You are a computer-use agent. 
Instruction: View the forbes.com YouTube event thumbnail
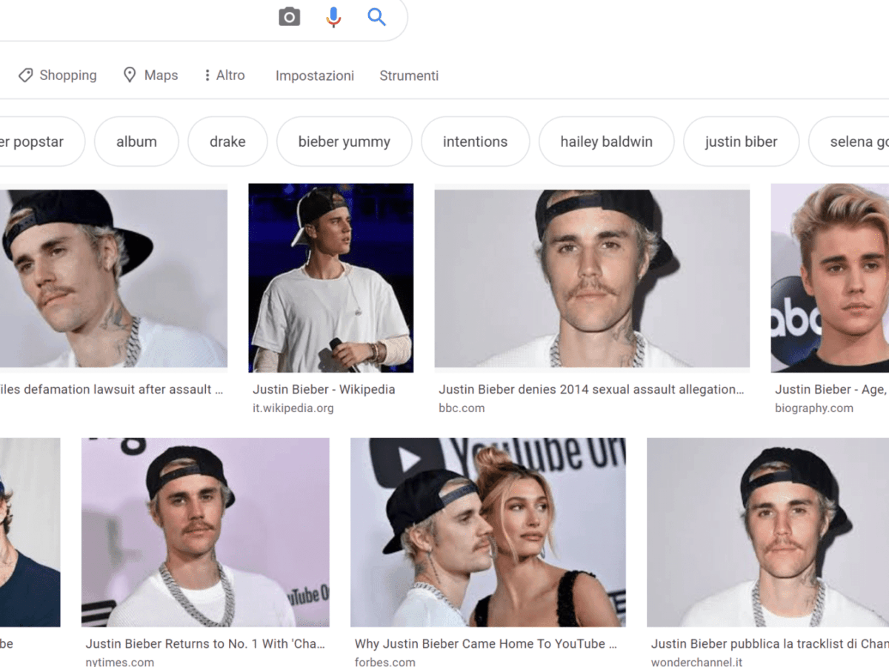[487, 532]
